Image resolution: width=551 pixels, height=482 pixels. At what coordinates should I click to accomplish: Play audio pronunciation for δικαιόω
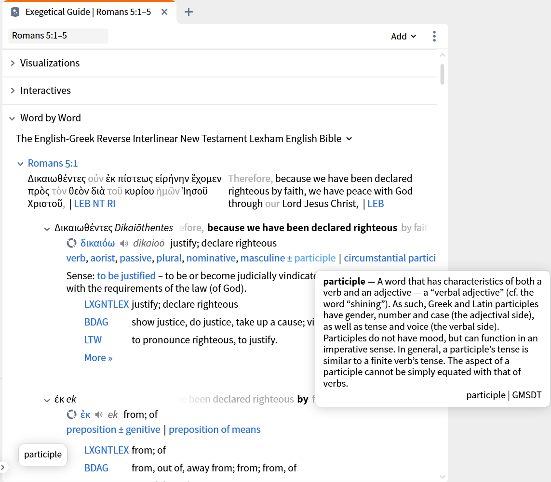tap(124, 243)
